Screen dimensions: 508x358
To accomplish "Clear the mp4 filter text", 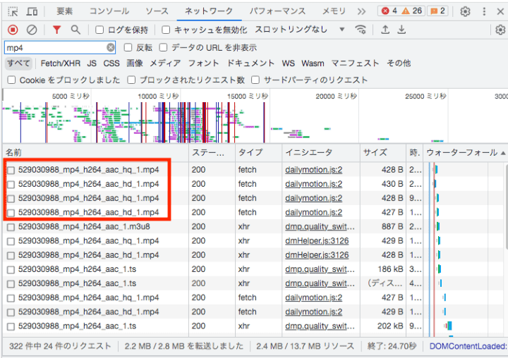I will coord(111,48).
